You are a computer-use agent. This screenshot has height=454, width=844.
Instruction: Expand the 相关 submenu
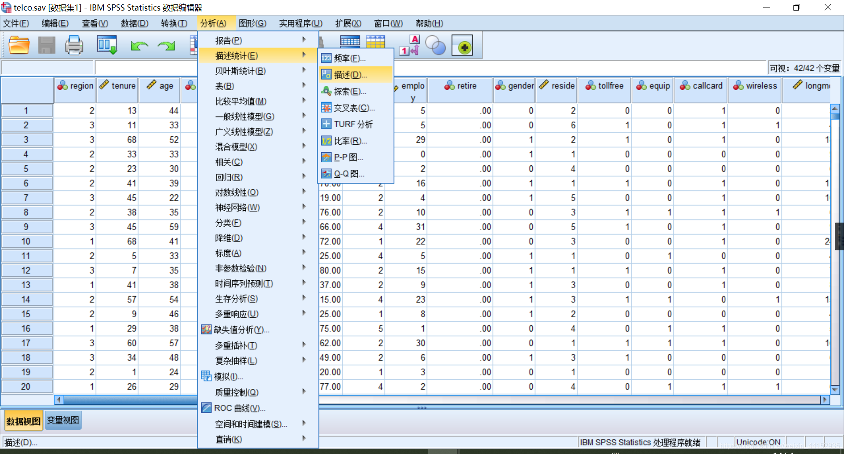tap(258, 162)
